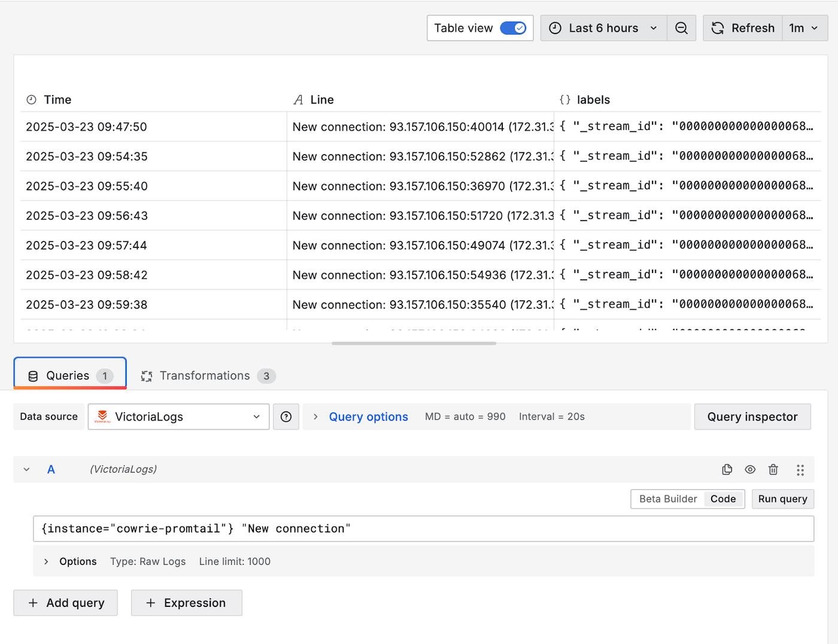Open the Query inspector
Screen dimensions: 838x644
pos(752,416)
